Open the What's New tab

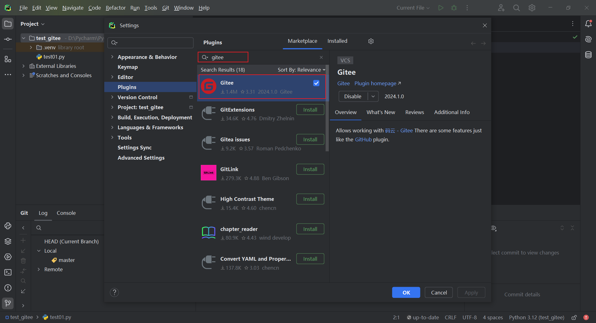click(381, 112)
